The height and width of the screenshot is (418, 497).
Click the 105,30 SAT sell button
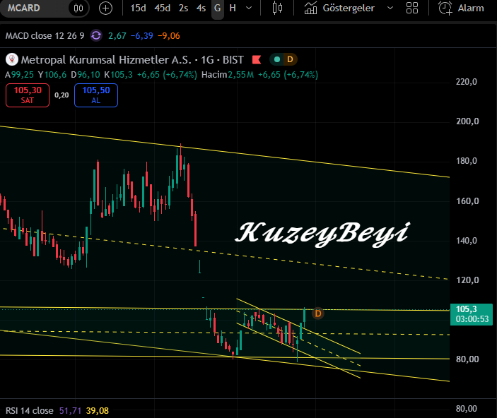click(28, 95)
